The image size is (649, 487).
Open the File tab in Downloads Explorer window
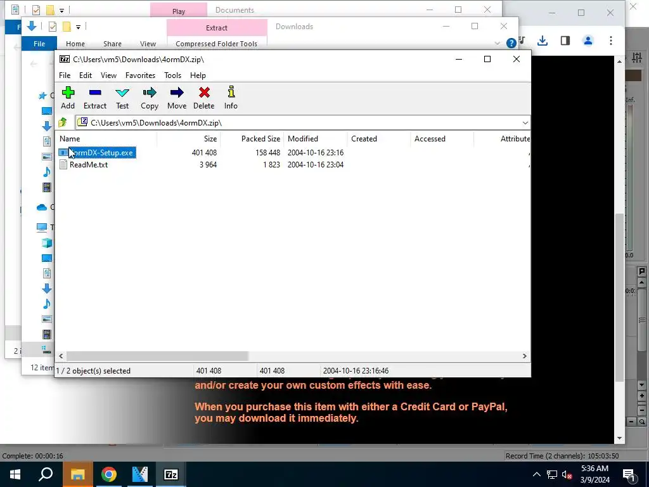(x=39, y=44)
